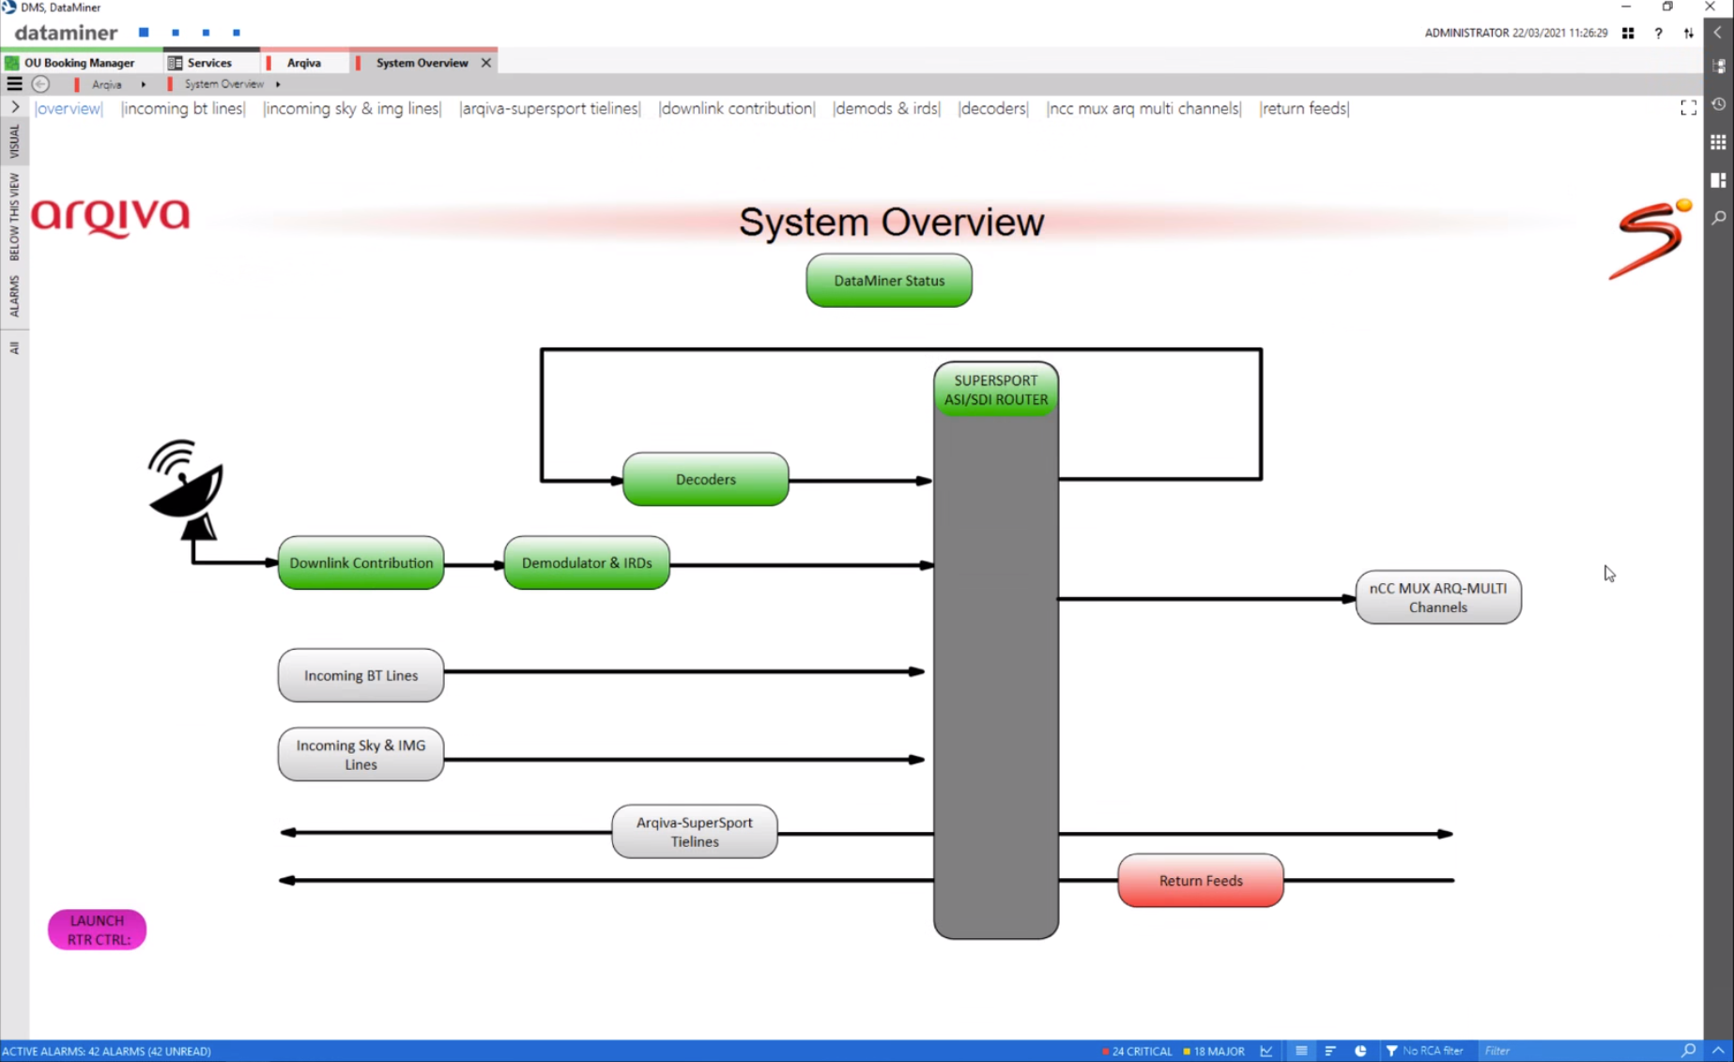Open the top right sidebar panel icon
The width and height of the screenshot is (1734, 1062).
(1719, 67)
